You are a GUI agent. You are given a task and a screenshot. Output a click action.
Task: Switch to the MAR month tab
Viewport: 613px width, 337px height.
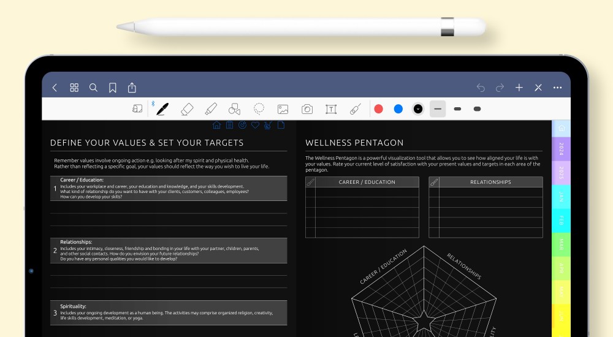(x=562, y=244)
